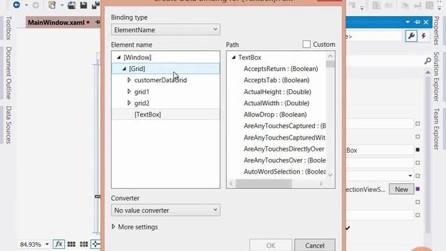
Task: Open the Binding type ElementName dropdown
Action: [166, 29]
